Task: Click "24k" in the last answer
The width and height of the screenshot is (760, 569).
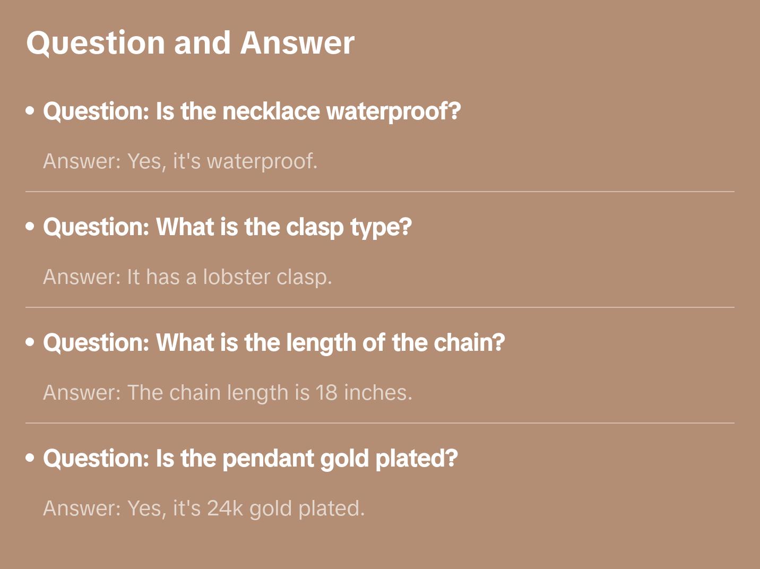Action: point(225,508)
